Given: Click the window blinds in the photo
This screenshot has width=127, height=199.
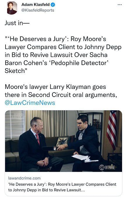Looking at the screenshot, I should click(15, 124).
